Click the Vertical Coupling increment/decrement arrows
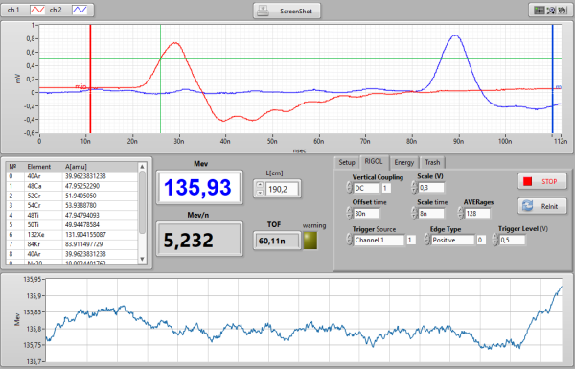This screenshot has width=575, height=369. (349, 188)
